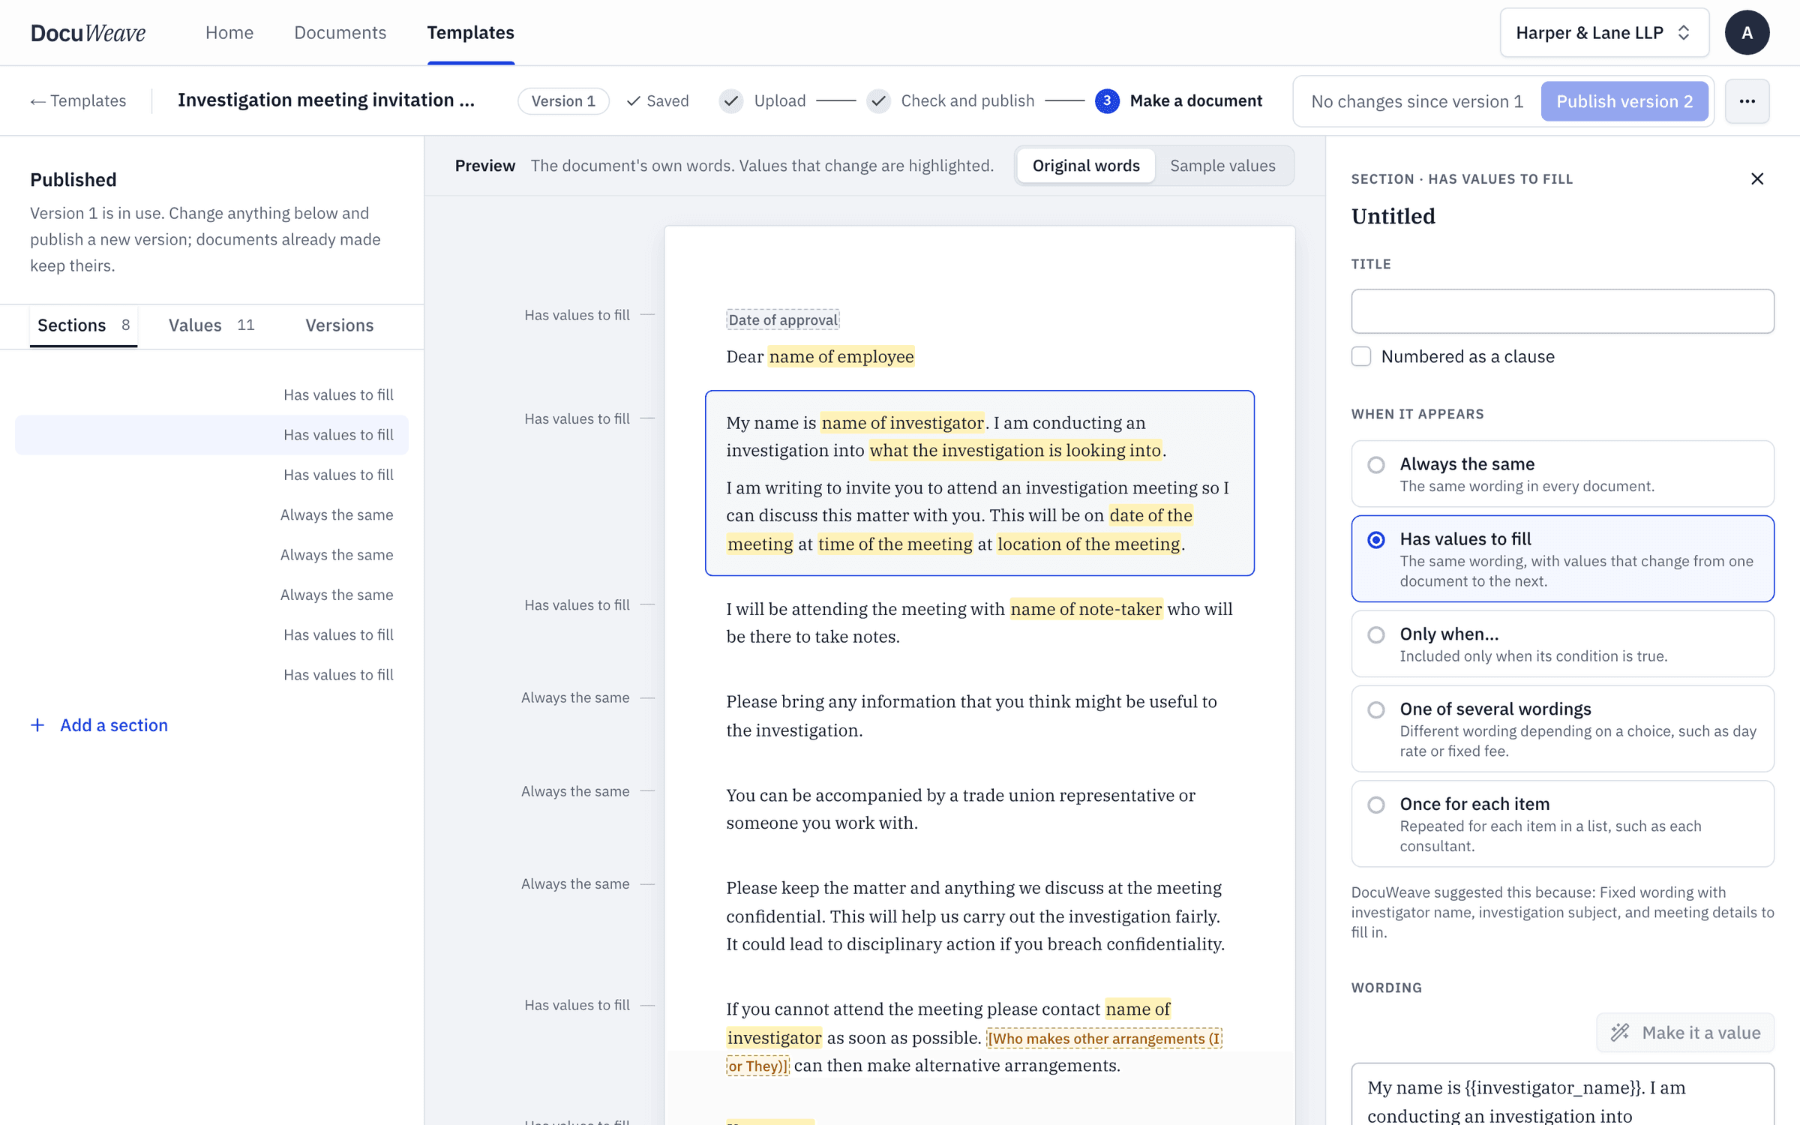This screenshot has height=1125, width=1800.
Task: Click into the Title input field
Action: (1562, 311)
